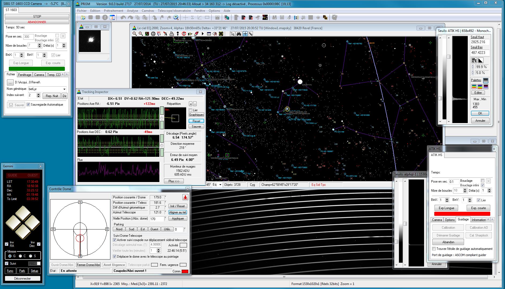Image resolution: width=505 pixels, height=289 pixels.
Task: Click the printer icon in sky map toolbar
Action: click(171, 34)
